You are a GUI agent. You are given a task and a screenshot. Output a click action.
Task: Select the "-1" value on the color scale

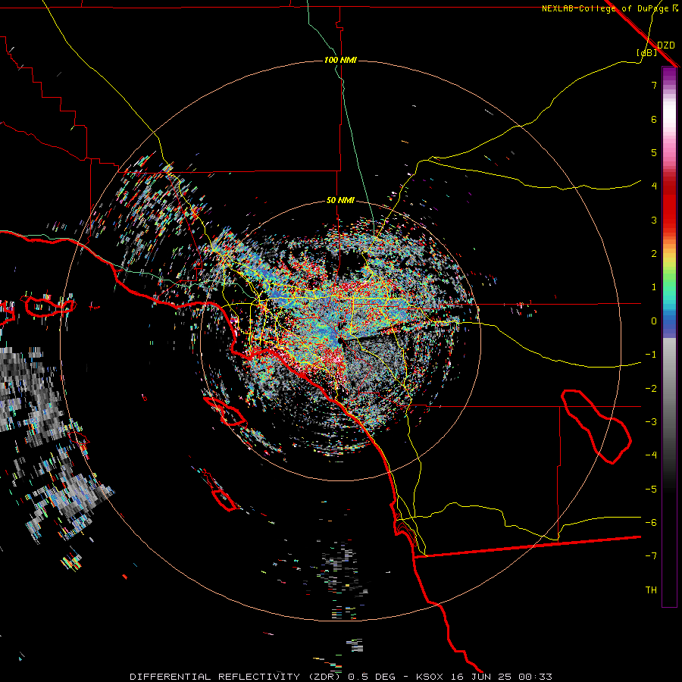point(651,355)
